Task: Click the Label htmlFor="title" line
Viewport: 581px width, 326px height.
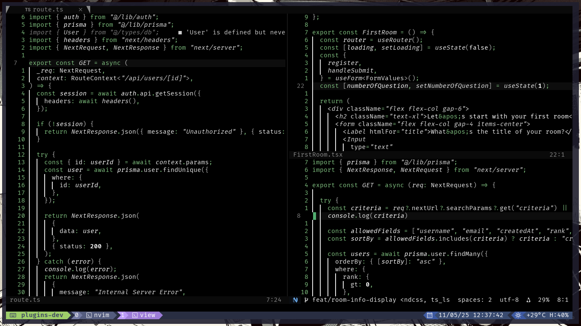Action: click(457, 132)
